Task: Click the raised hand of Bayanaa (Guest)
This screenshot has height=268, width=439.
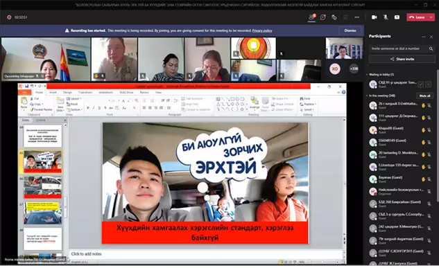Action: (423, 179)
